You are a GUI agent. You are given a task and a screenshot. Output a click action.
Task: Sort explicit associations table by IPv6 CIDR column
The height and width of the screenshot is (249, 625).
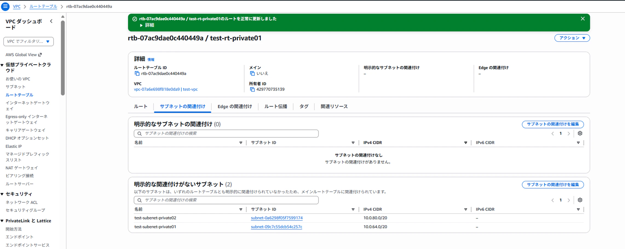[x=578, y=143]
